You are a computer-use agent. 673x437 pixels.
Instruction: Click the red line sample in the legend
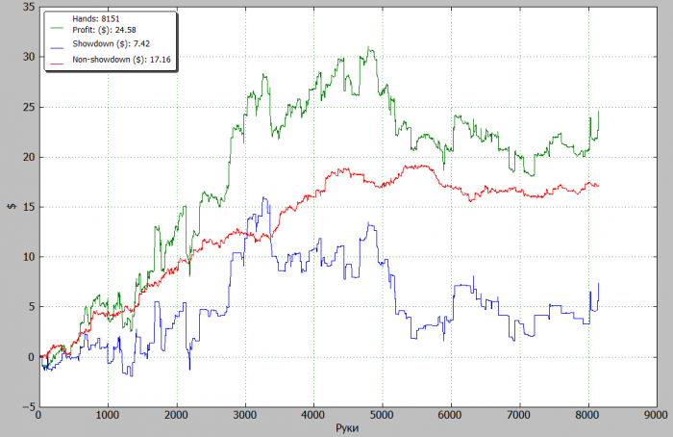pyautogui.click(x=57, y=64)
